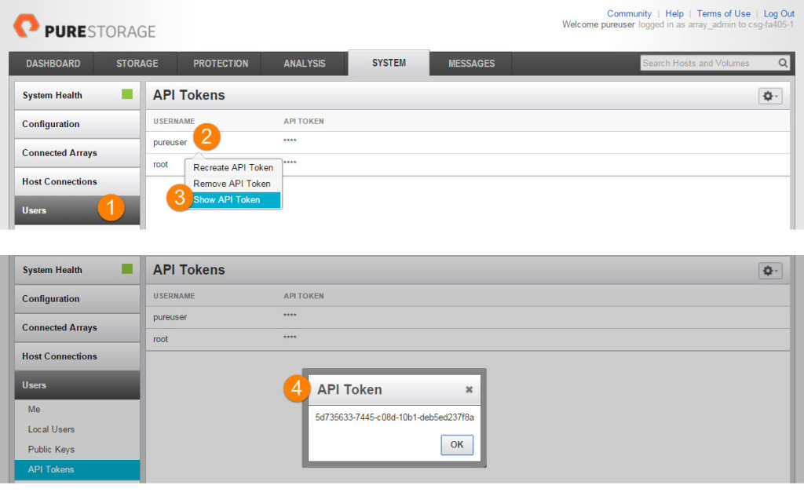Viewport: 804px width, 496px height.
Task: Switch to the Storage tab
Action: [137, 64]
